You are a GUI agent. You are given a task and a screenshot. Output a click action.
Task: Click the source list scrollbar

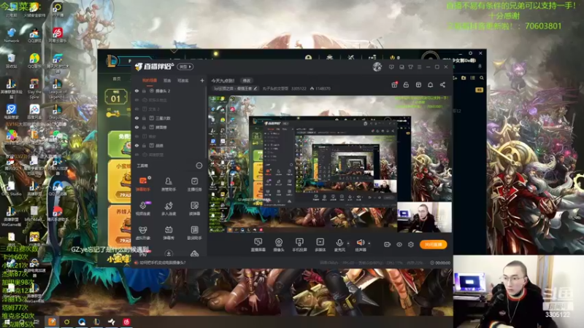coord(206,122)
